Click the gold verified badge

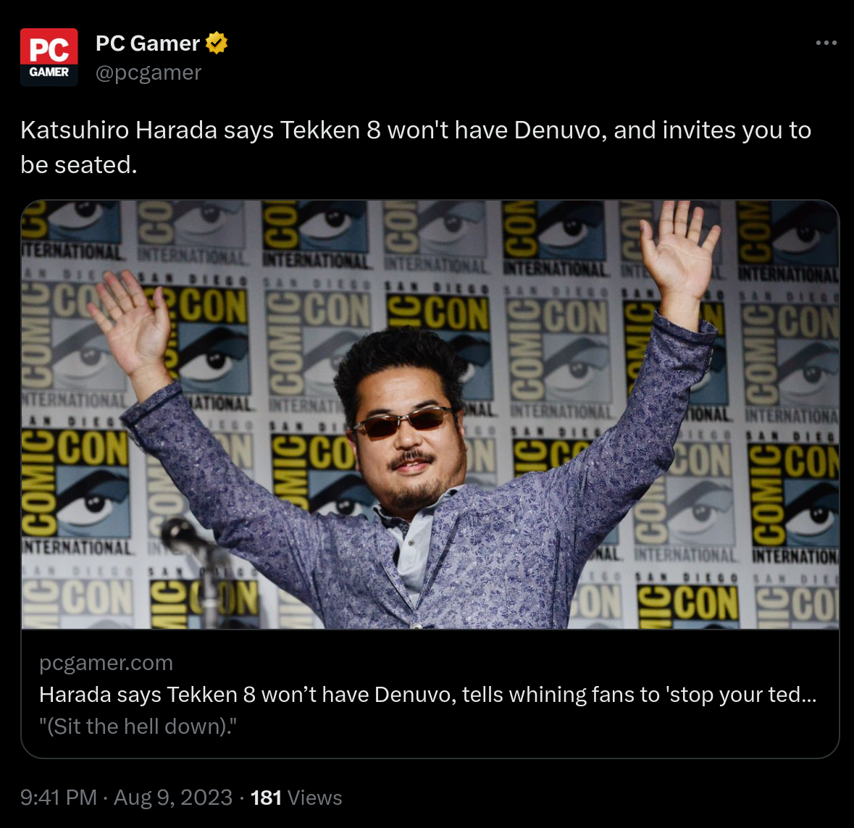pos(217,43)
